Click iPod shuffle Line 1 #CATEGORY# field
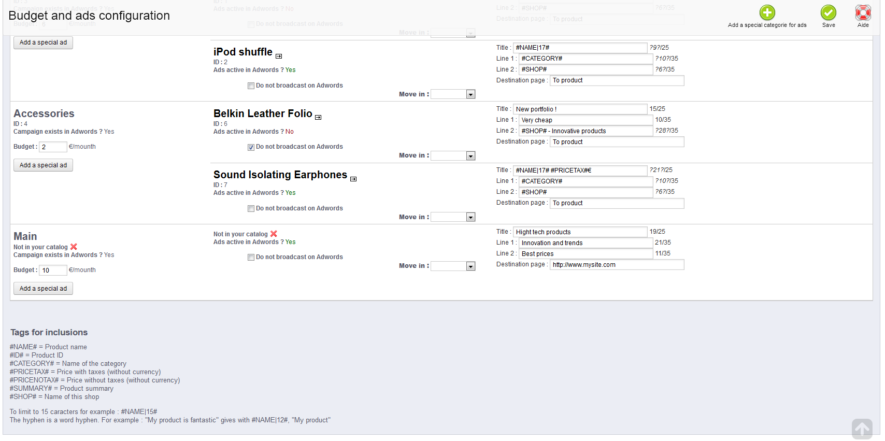 [x=586, y=59]
